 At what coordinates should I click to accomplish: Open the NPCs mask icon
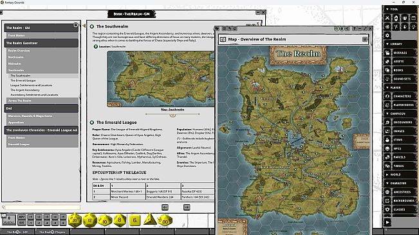click(x=387, y=148)
